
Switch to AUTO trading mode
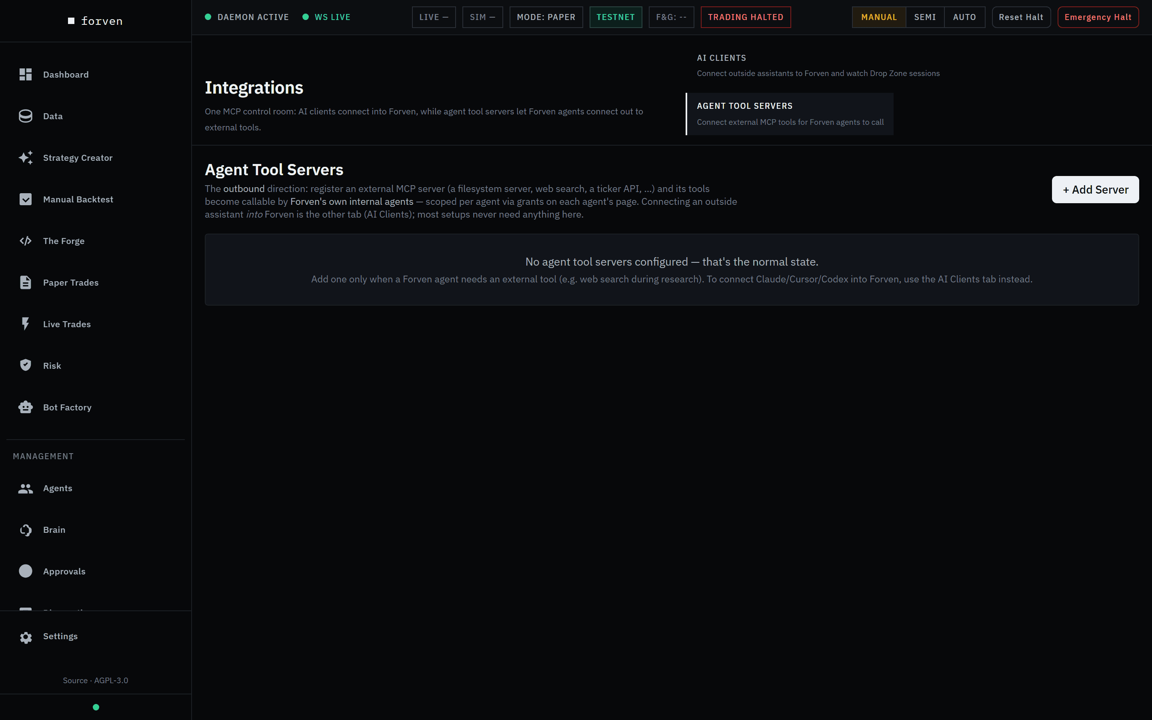point(964,17)
